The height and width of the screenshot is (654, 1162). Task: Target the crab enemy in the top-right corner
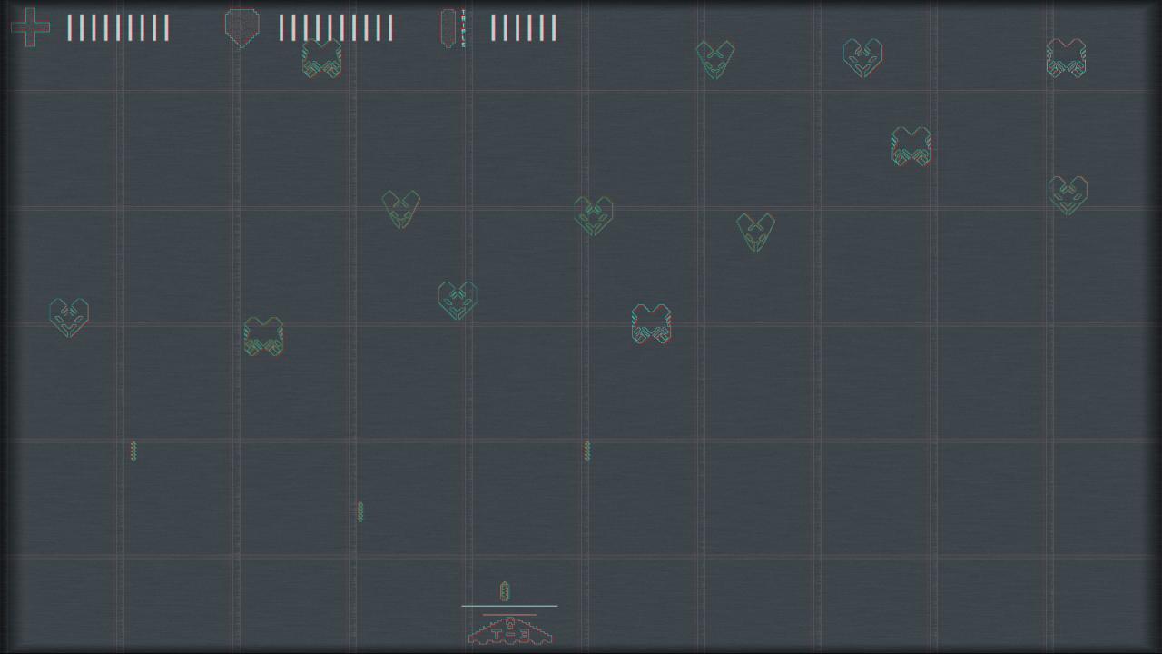(x=1066, y=58)
